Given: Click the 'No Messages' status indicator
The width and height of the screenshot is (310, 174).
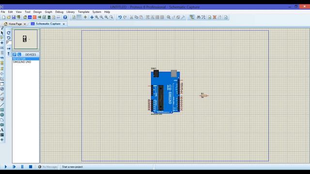Looking at the screenshot, I should (x=47, y=167).
